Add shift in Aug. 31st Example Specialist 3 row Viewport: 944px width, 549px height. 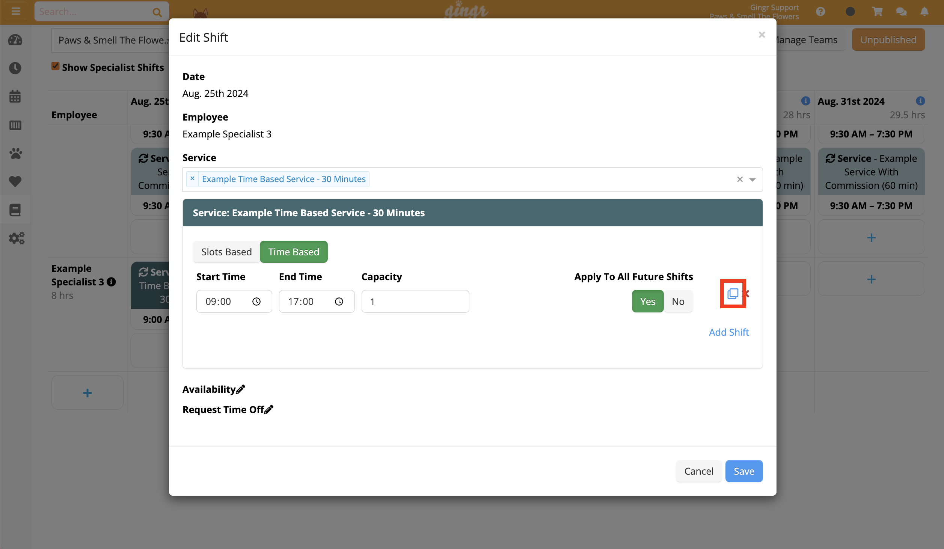pos(871,279)
